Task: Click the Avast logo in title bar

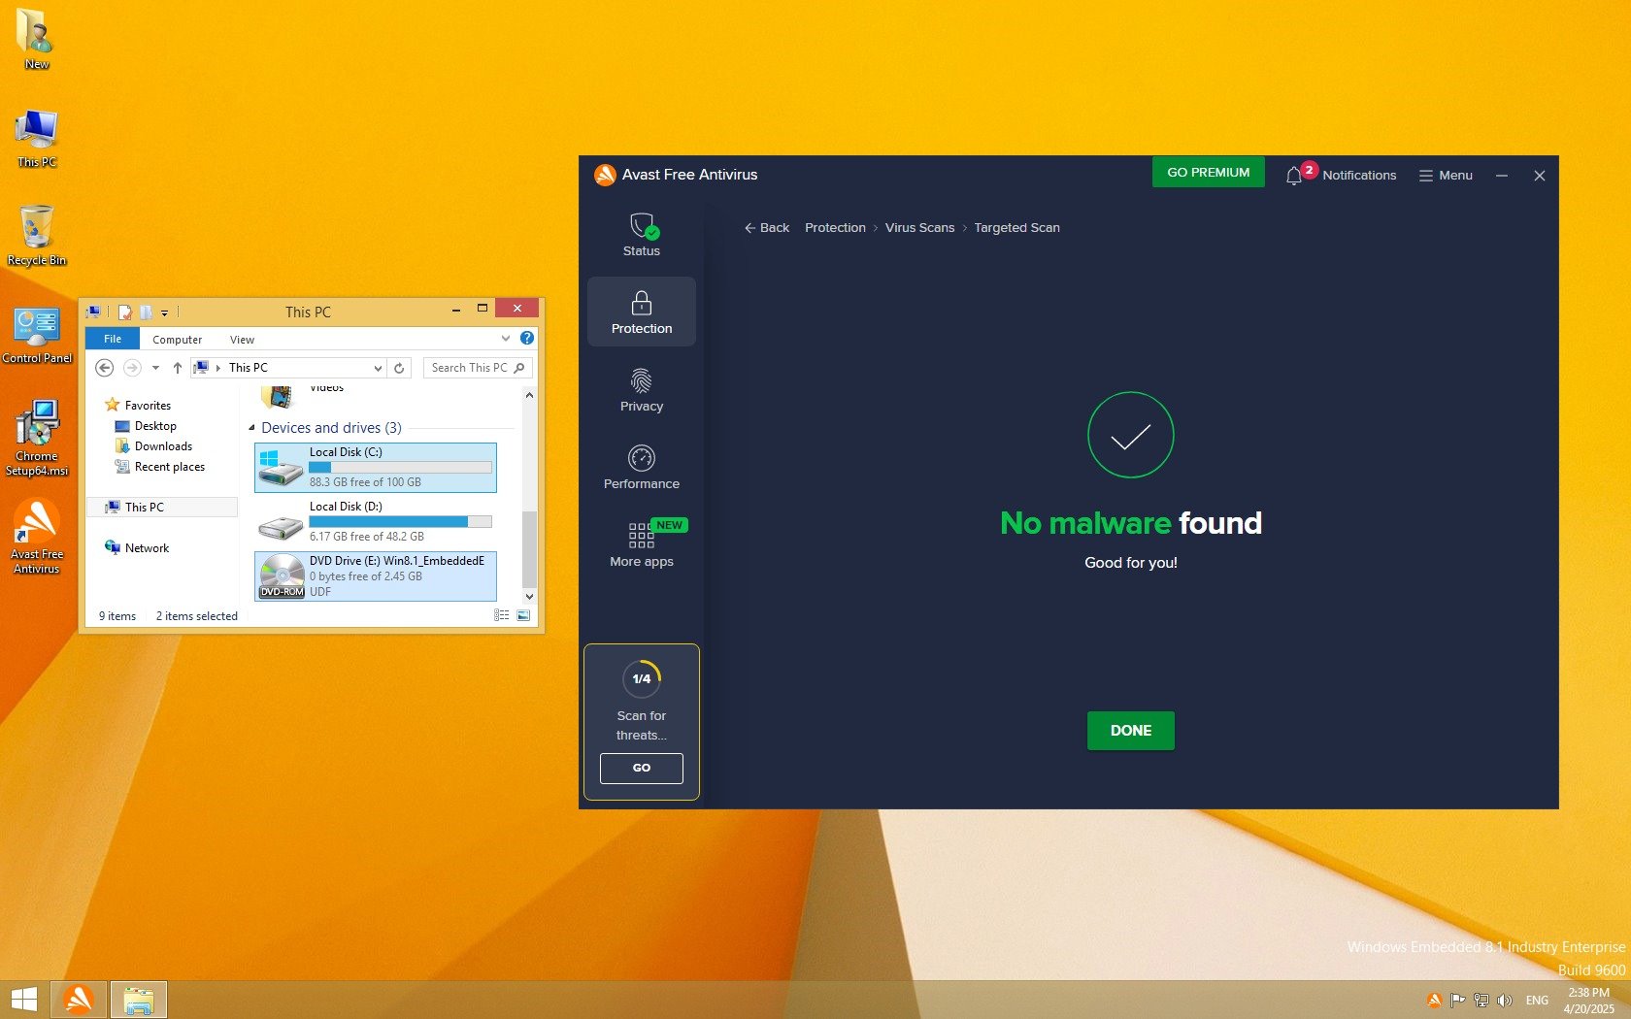Action: pyautogui.click(x=605, y=175)
